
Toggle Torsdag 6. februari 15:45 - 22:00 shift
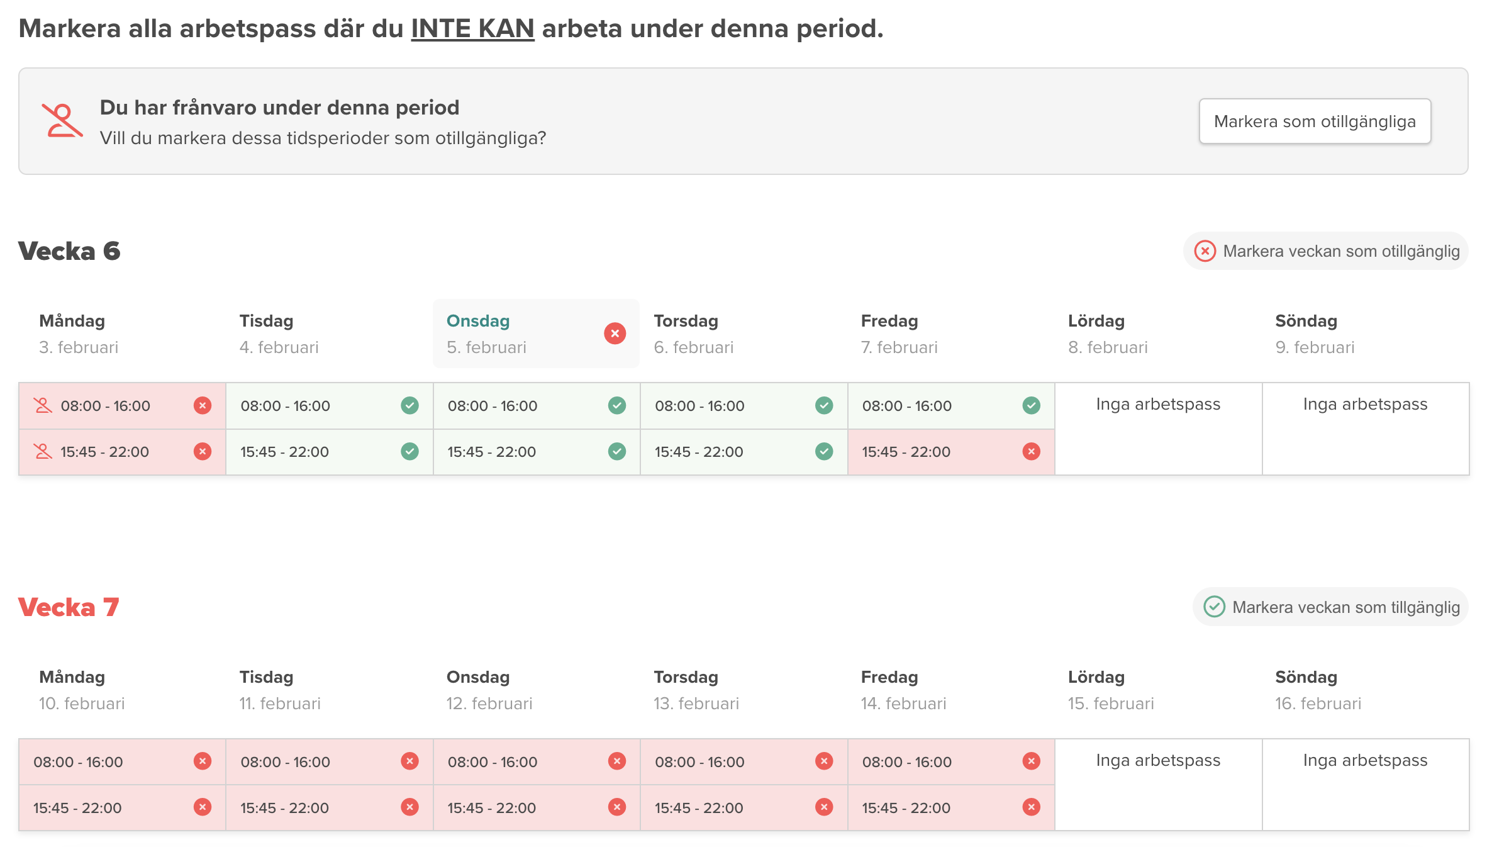coord(743,452)
